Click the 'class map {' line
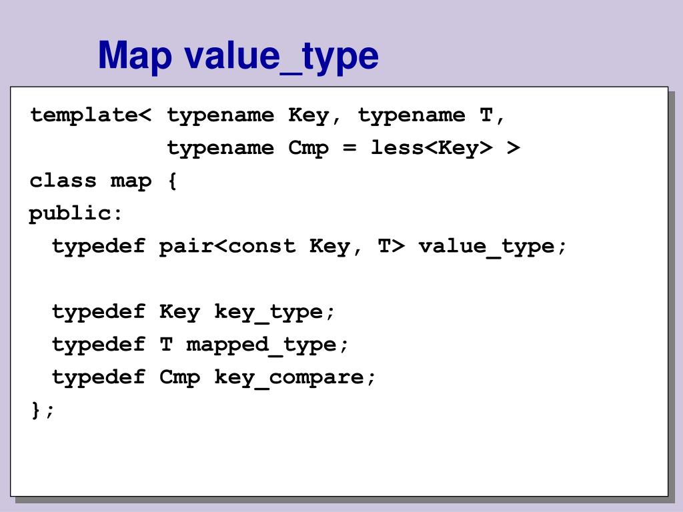Viewport: 683px width, 512px height. tap(103, 181)
